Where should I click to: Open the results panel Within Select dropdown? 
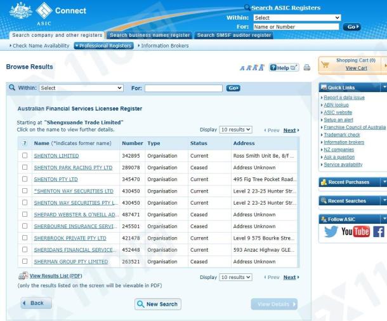point(81,88)
